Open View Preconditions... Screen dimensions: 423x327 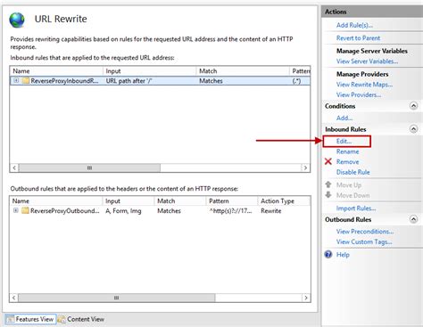tap(365, 232)
